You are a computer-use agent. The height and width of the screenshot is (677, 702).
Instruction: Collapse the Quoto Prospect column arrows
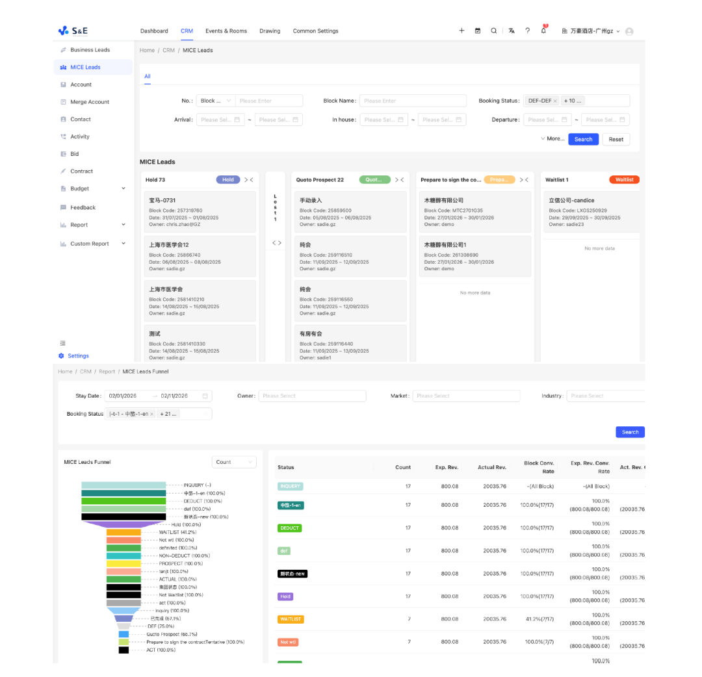[x=399, y=180]
